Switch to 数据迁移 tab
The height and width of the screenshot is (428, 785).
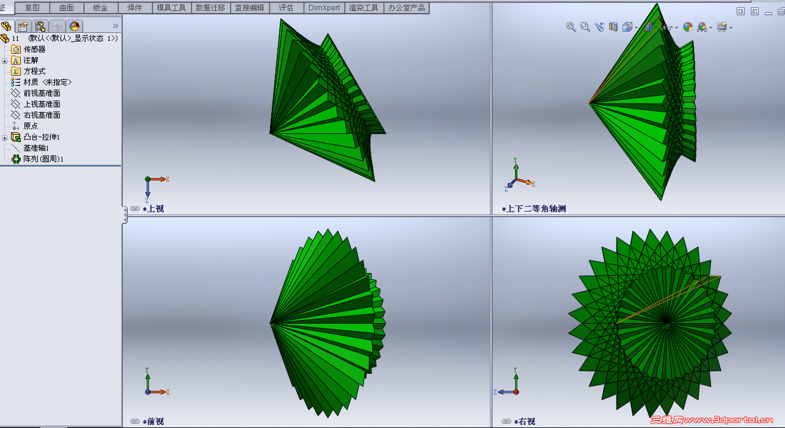(211, 8)
